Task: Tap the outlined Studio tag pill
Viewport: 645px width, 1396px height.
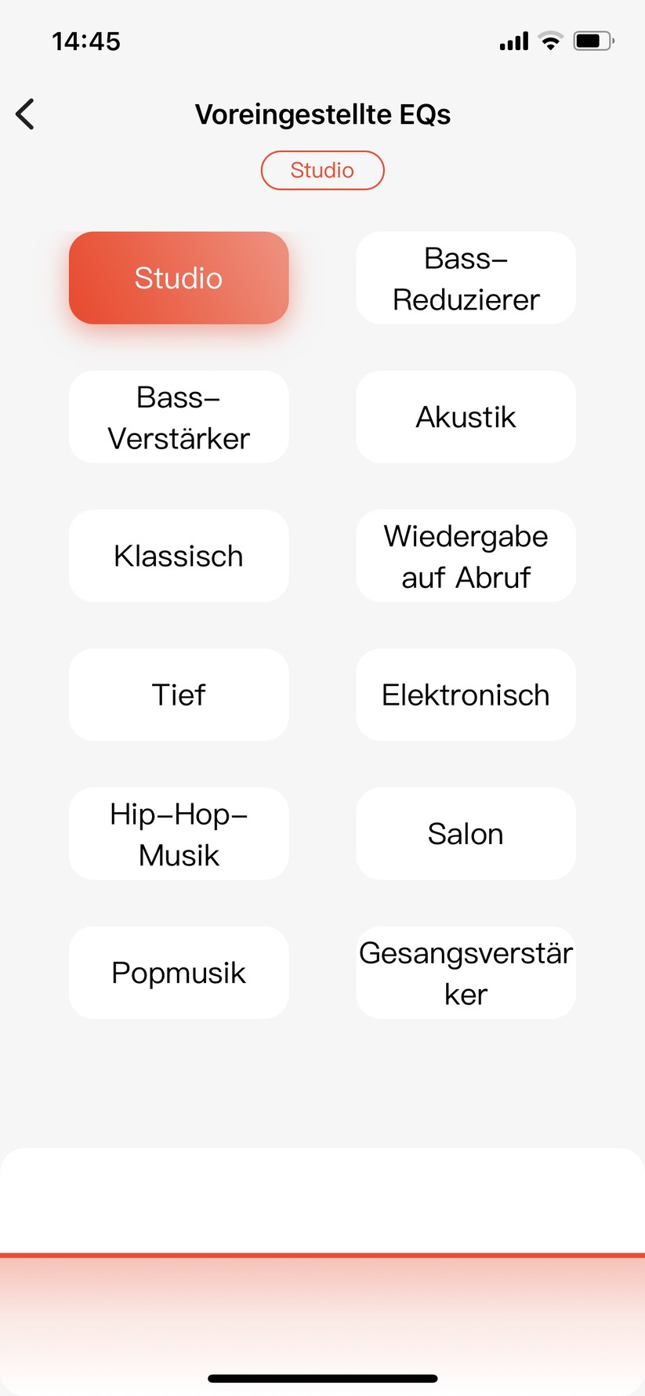Action: (322, 170)
